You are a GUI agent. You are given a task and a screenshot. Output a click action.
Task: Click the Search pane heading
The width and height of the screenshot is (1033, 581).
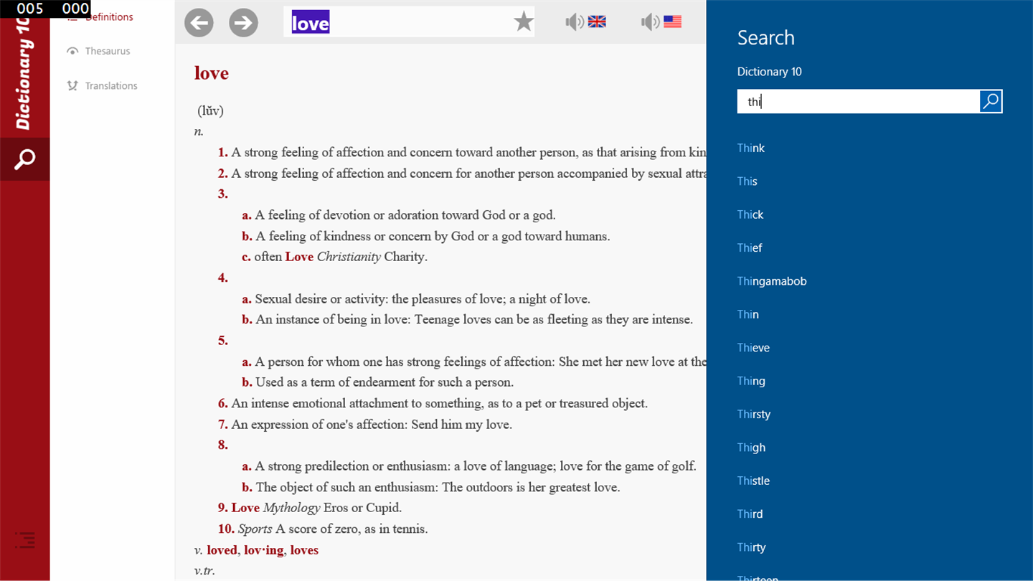click(x=765, y=37)
